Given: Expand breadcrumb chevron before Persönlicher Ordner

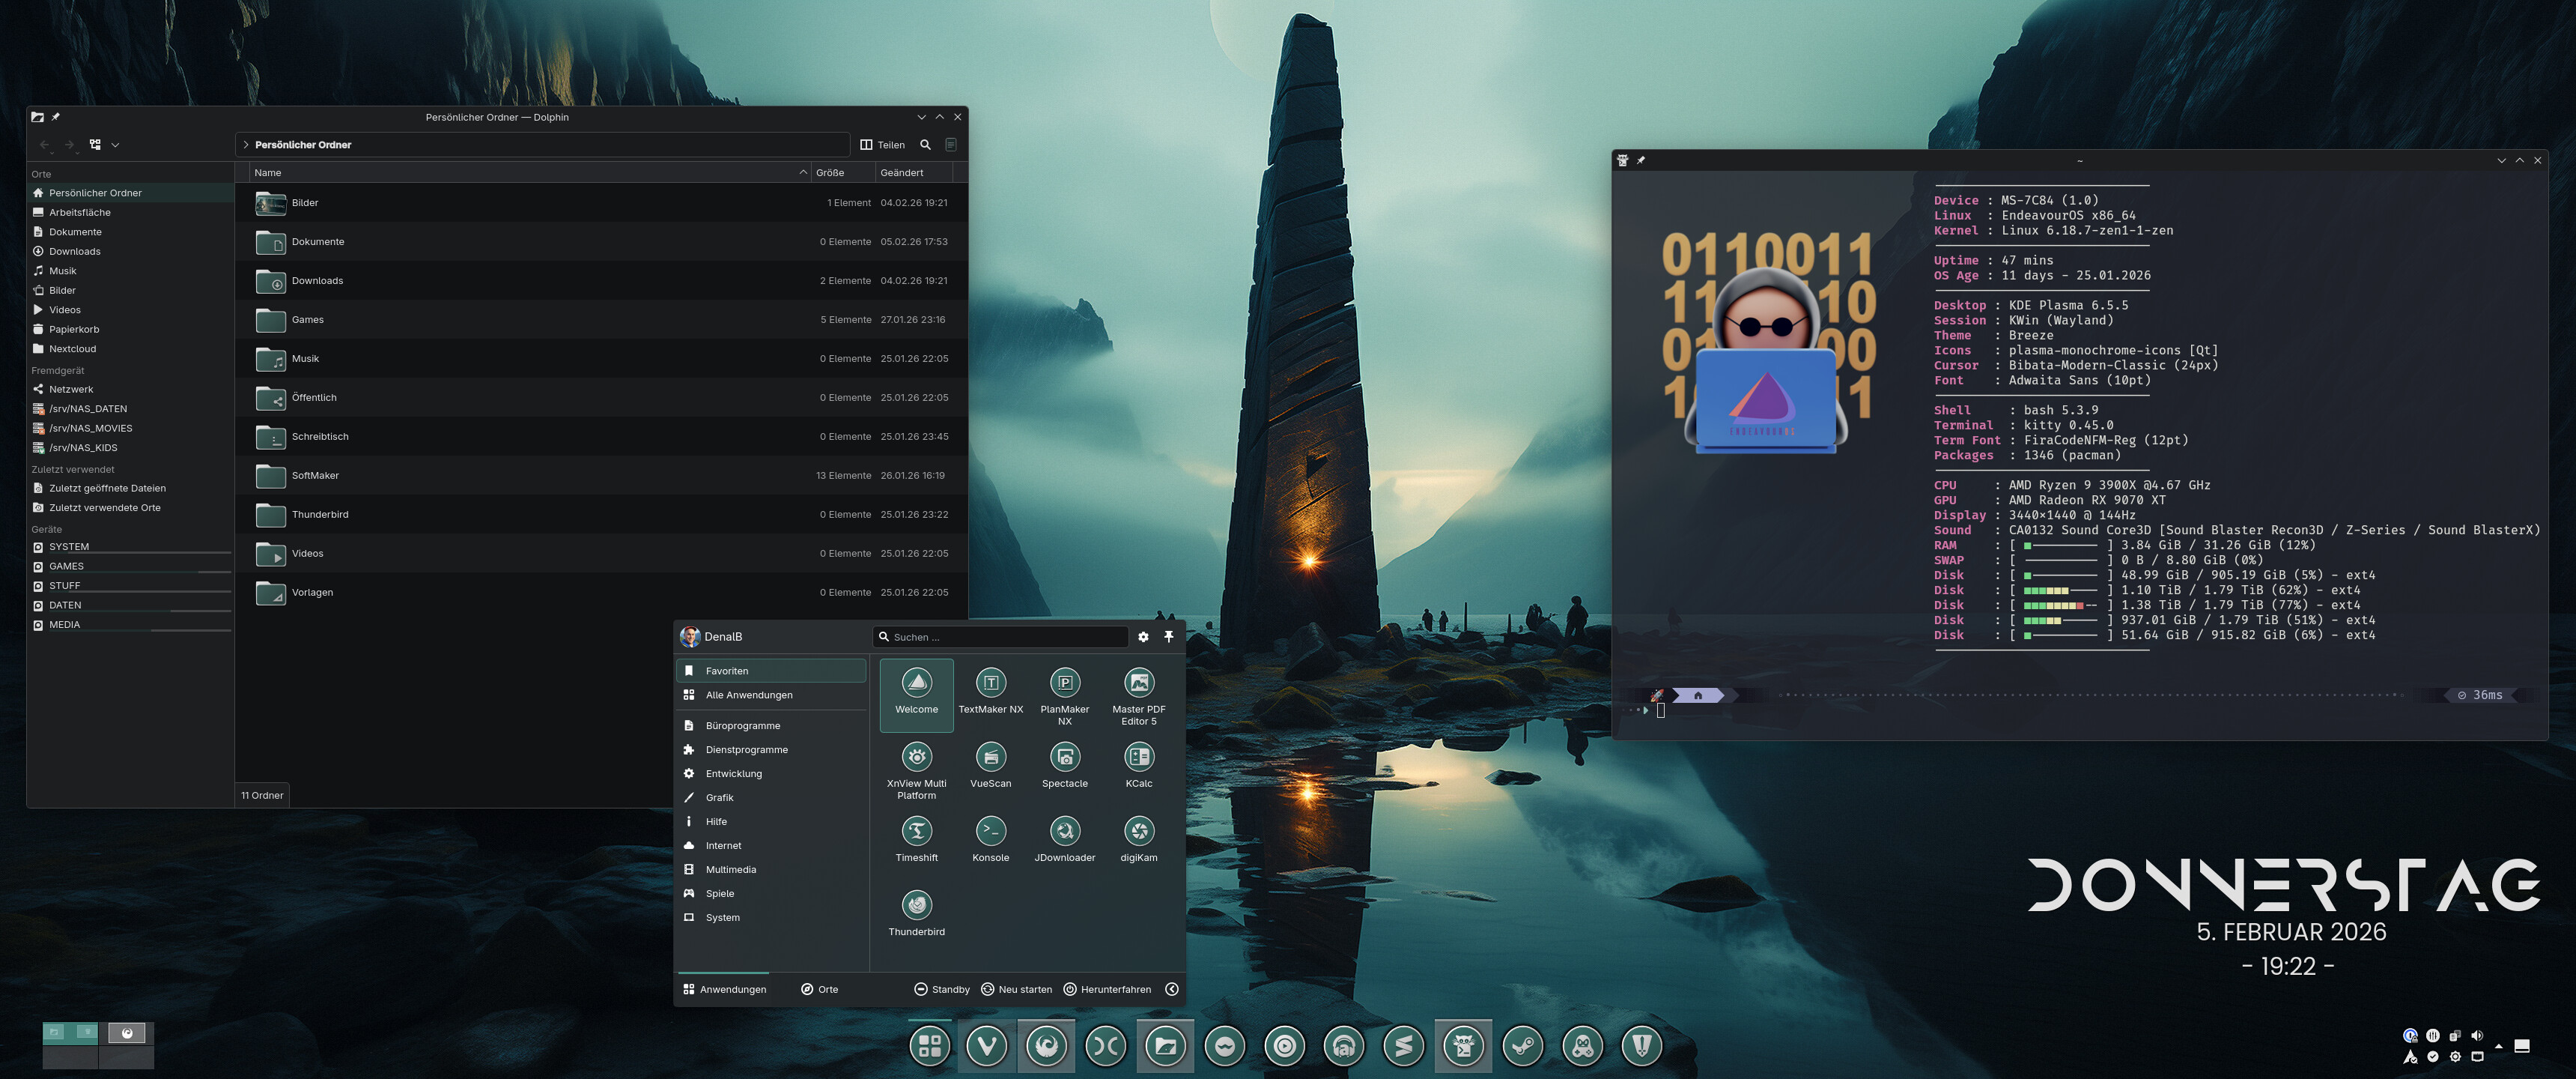Looking at the screenshot, I should (x=246, y=145).
